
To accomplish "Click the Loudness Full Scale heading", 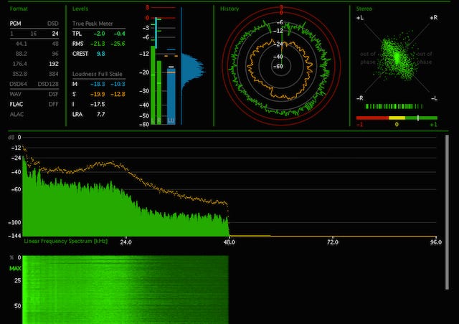I will (x=98, y=74).
